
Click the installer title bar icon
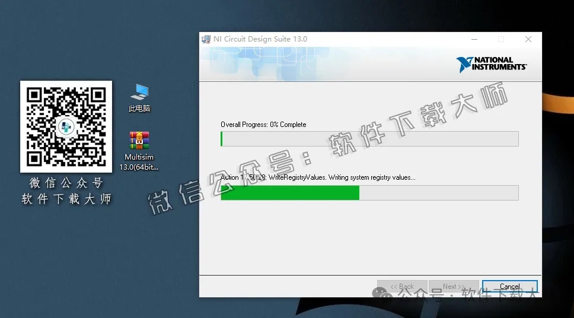click(x=206, y=39)
